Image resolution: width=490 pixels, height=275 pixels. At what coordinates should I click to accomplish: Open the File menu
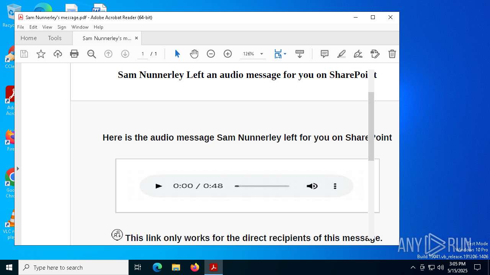21,27
